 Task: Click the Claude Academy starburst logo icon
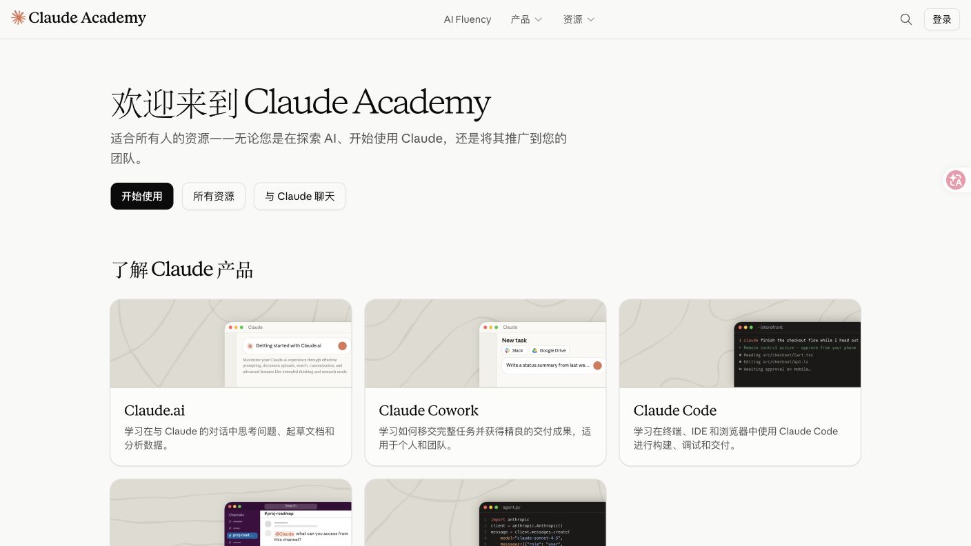(x=19, y=18)
